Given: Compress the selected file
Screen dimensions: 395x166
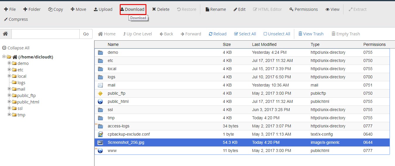Looking at the screenshot, I should click(16, 19).
